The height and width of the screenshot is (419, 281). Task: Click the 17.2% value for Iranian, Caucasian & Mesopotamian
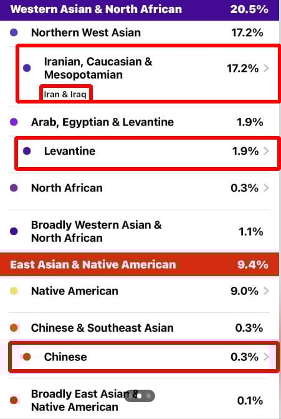point(243,69)
